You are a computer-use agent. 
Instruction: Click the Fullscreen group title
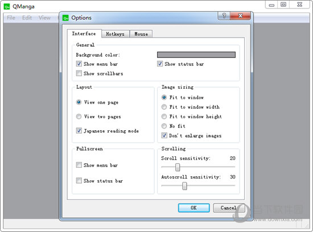click(89, 149)
